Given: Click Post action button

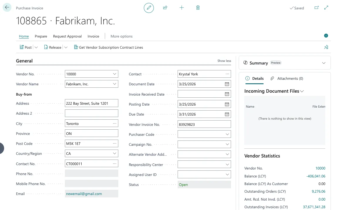Looking at the screenshot, I should tap(26, 47).
